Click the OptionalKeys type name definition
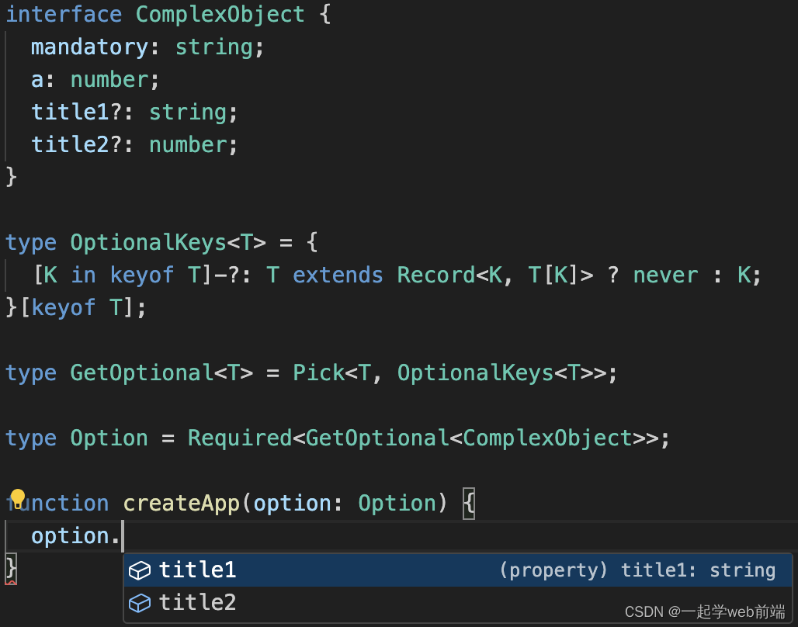 click(x=148, y=242)
